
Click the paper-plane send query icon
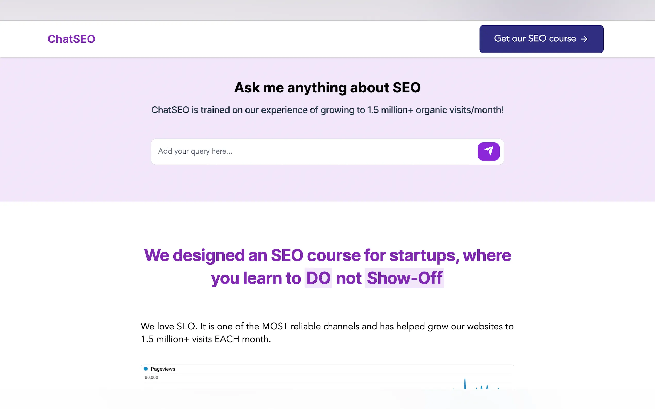pyautogui.click(x=488, y=151)
